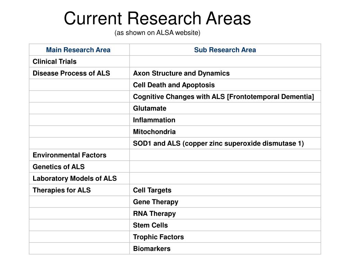Select 'Cognitive Changes with ALS' row text
350x263 pixels.
224,97
